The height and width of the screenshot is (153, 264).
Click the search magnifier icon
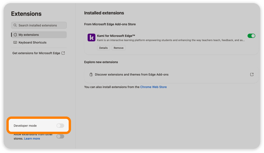(15, 25)
